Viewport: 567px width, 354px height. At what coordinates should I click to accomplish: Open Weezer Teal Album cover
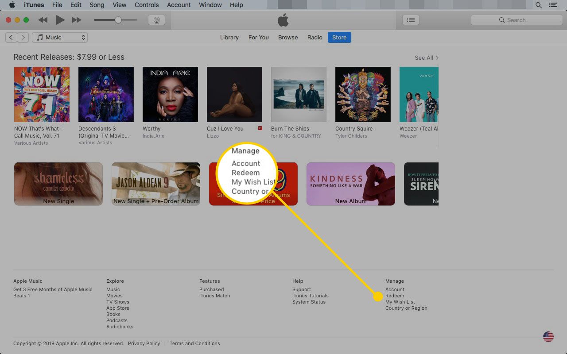click(x=419, y=94)
